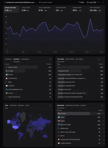Click the hacks.mozilla.org link icon
The image size is (108, 148).
7,97
